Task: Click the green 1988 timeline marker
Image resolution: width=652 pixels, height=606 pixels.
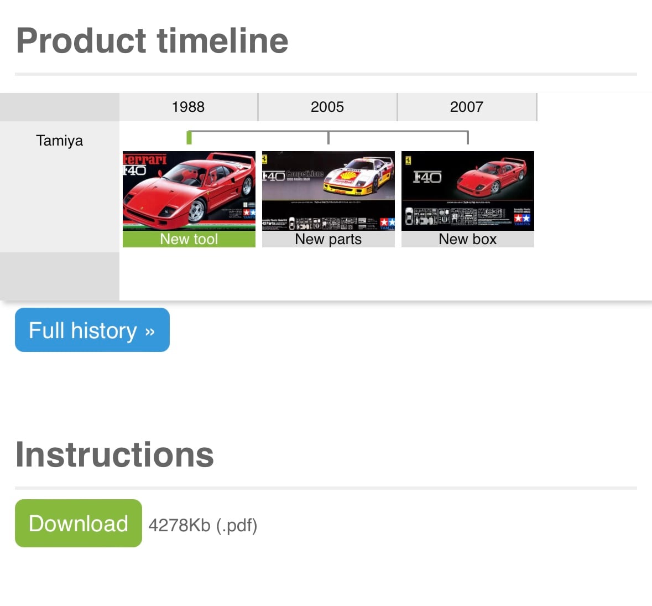Action: point(189,137)
